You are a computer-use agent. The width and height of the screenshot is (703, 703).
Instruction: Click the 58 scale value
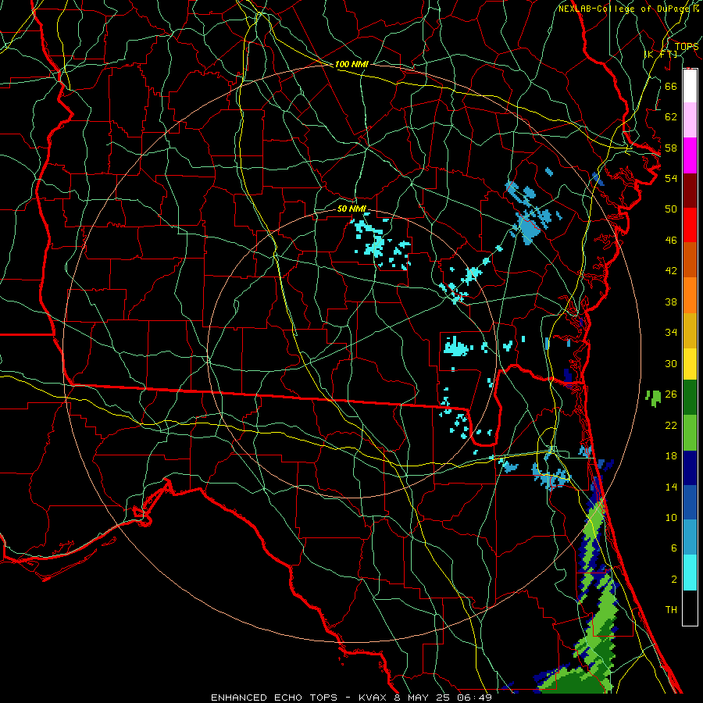tap(671, 148)
